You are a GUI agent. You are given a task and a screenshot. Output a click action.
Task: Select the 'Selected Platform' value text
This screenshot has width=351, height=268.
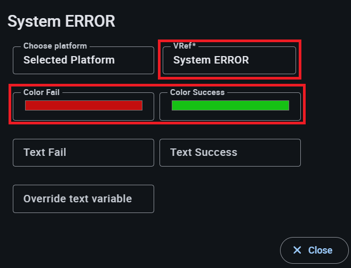click(x=69, y=60)
